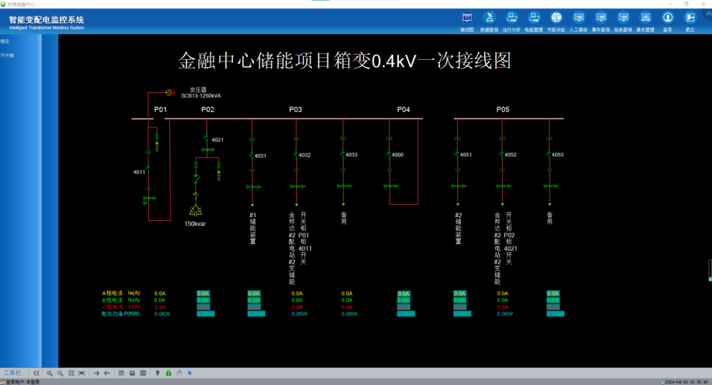Click the 珠海金融中心 window title
This screenshot has height=385, width=712.
tap(20, 4)
